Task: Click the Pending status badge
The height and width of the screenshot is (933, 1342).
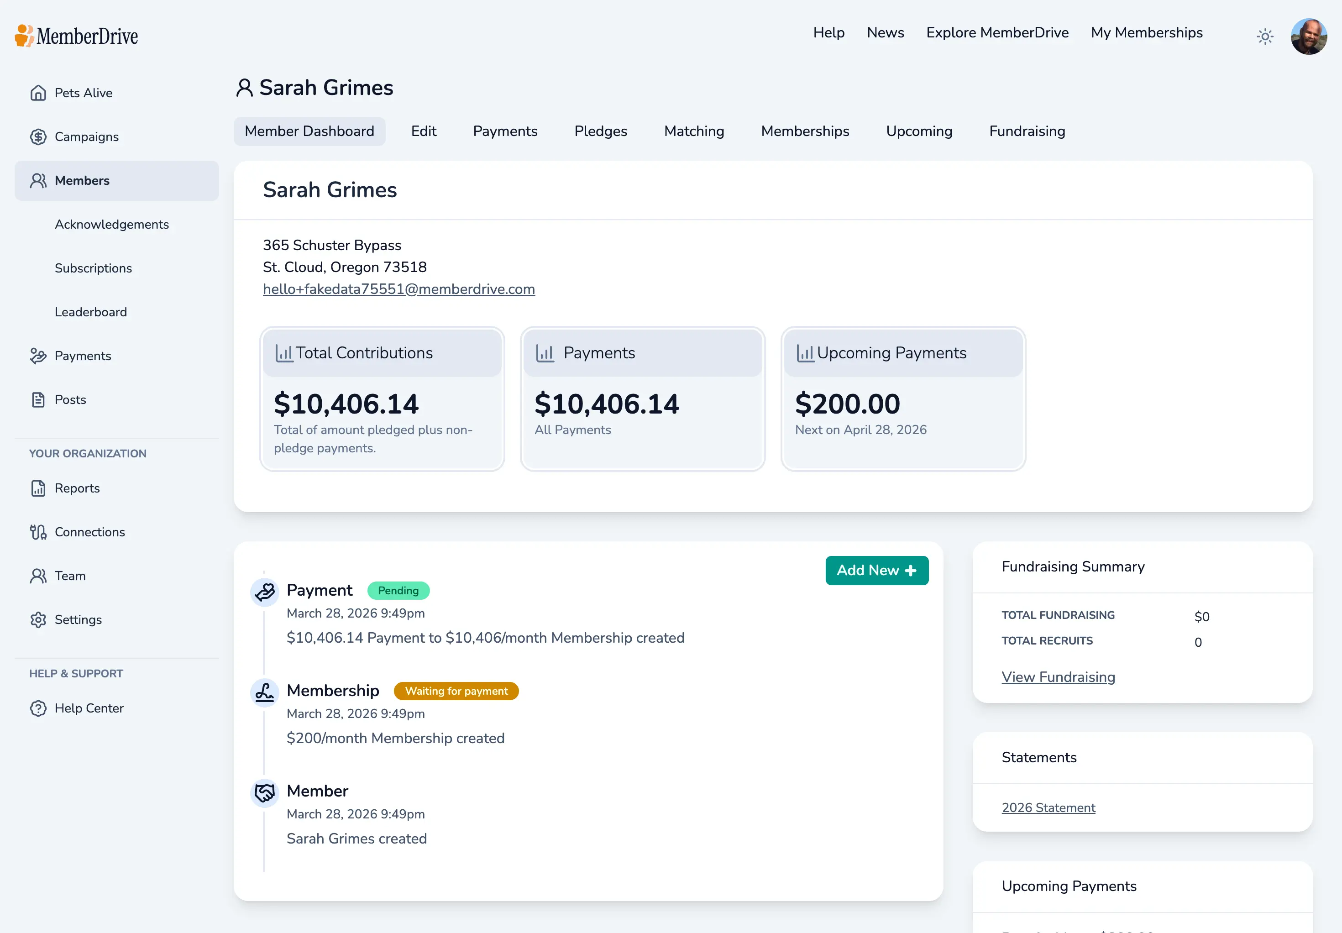Action: pyautogui.click(x=398, y=591)
